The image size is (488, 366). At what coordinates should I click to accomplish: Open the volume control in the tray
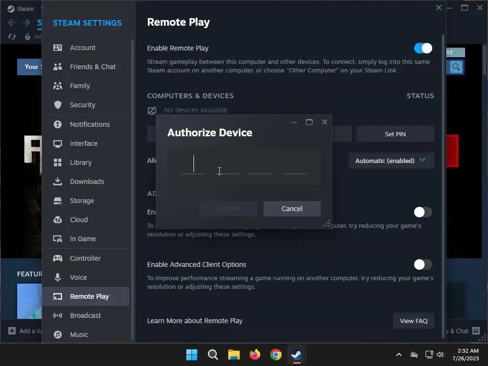tap(440, 355)
